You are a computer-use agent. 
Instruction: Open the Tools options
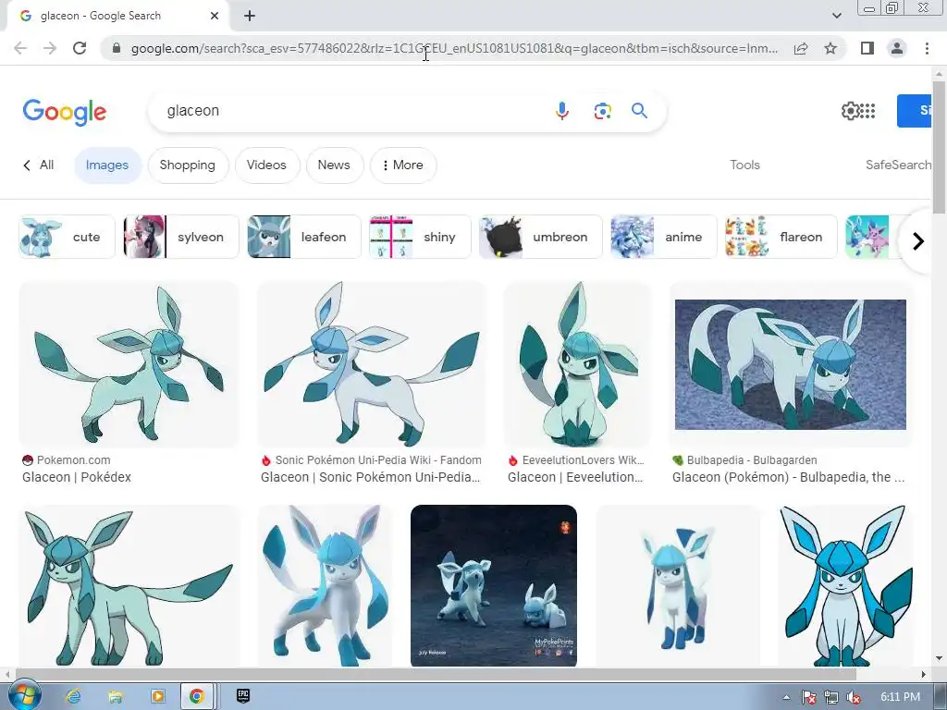744,165
